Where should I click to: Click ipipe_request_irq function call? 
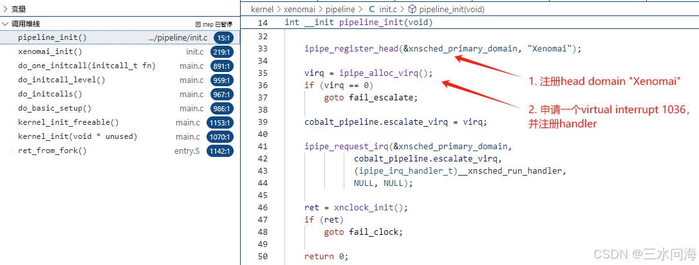(x=346, y=146)
